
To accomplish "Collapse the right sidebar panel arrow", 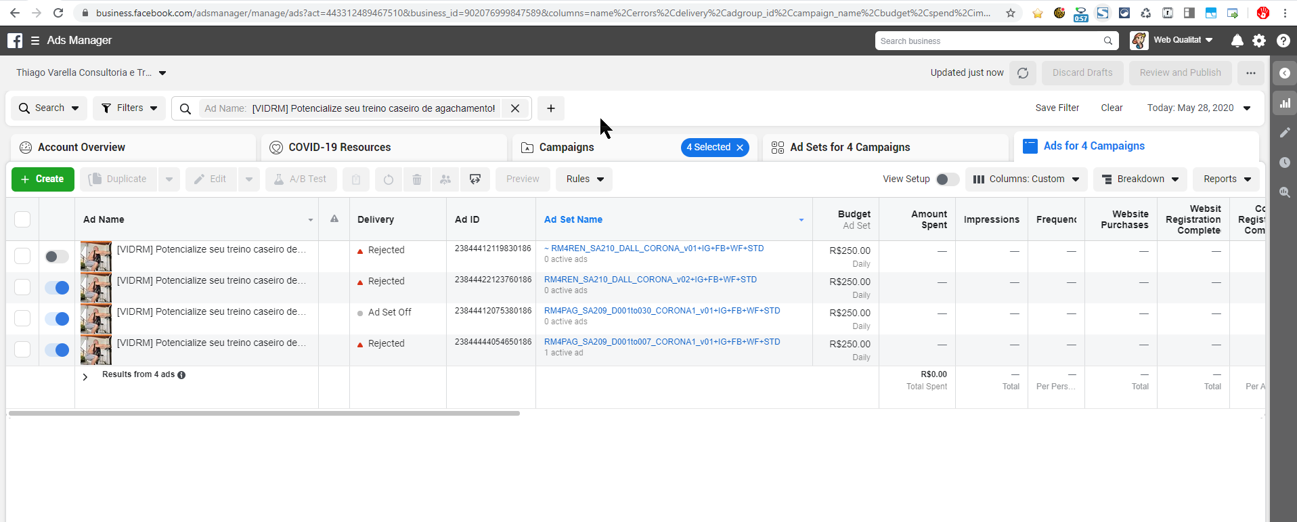I will [x=1284, y=73].
